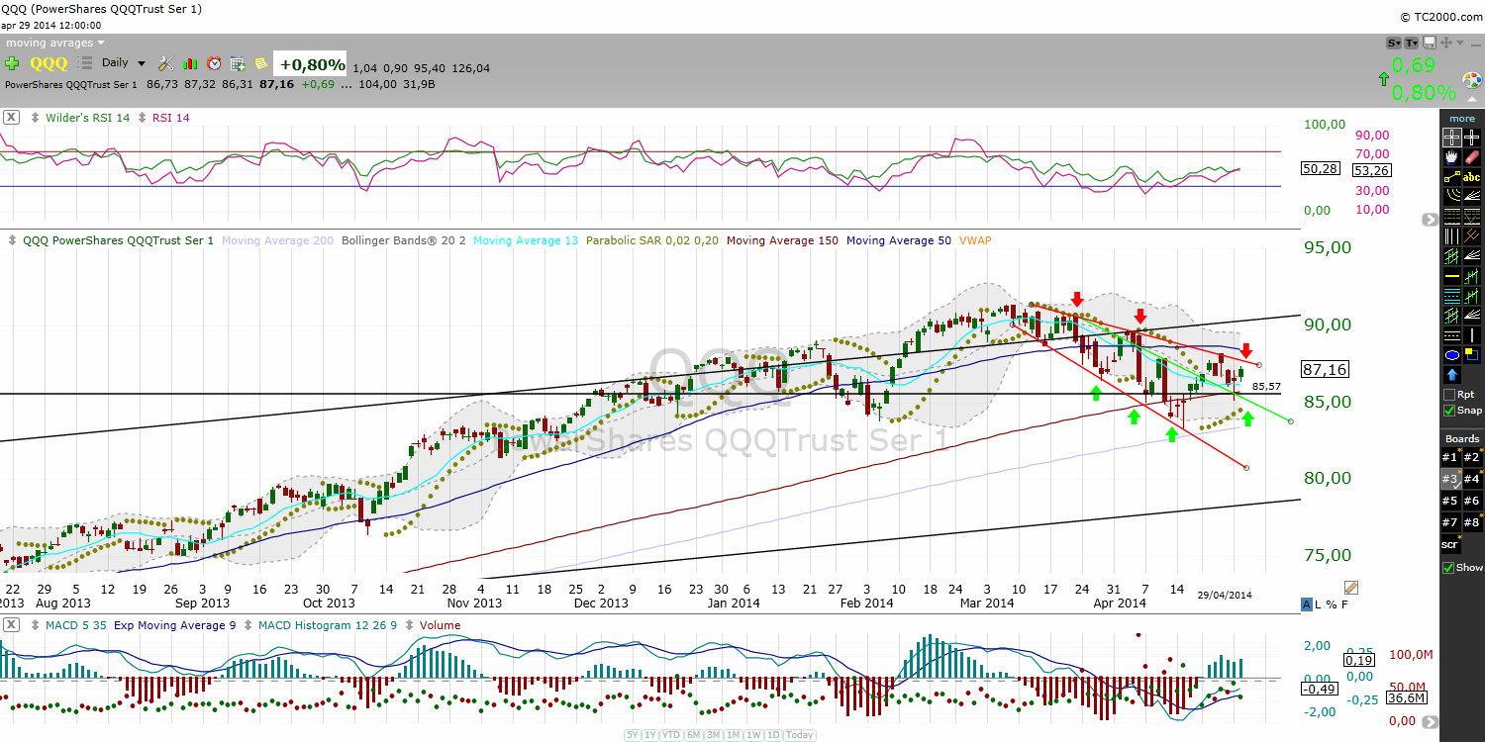Image resolution: width=1485 pixels, height=742 pixels.
Task: Open the small down-arrow menu beside the move icon
Action: [1459, 43]
